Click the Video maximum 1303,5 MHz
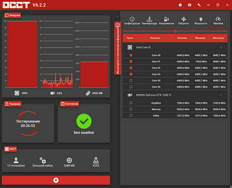 pyautogui.click(x=219, y=116)
